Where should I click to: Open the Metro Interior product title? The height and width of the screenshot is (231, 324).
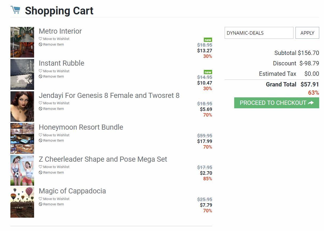pos(60,31)
